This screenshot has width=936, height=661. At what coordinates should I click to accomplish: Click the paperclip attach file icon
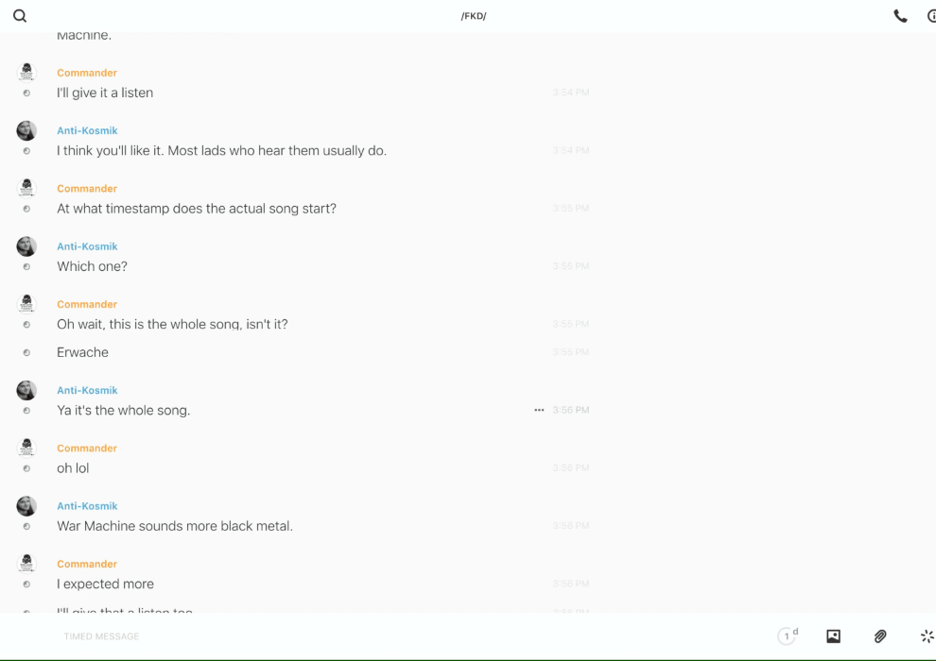click(880, 636)
